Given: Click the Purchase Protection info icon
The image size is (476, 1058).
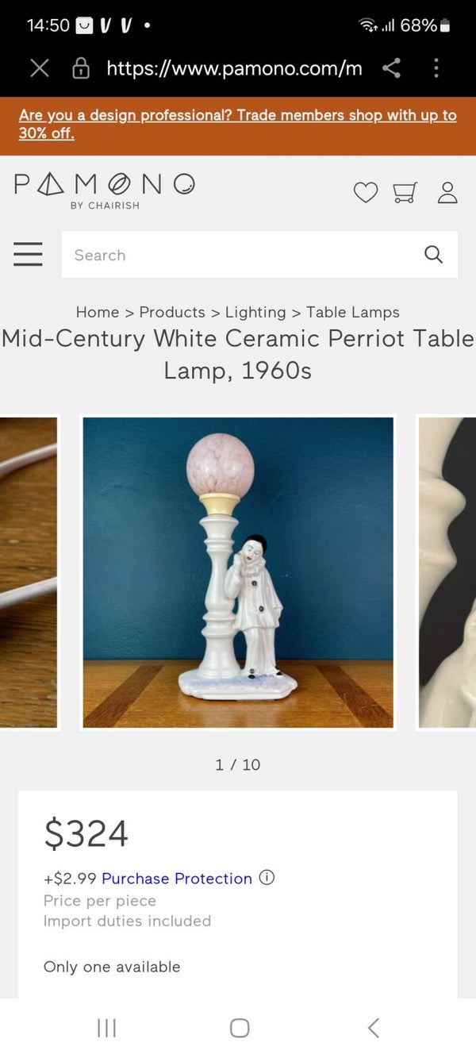Looking at the screenshot, I should [267, 878].
